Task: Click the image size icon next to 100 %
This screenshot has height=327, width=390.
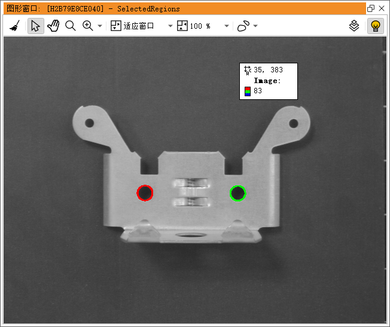Action: [182, 26]
